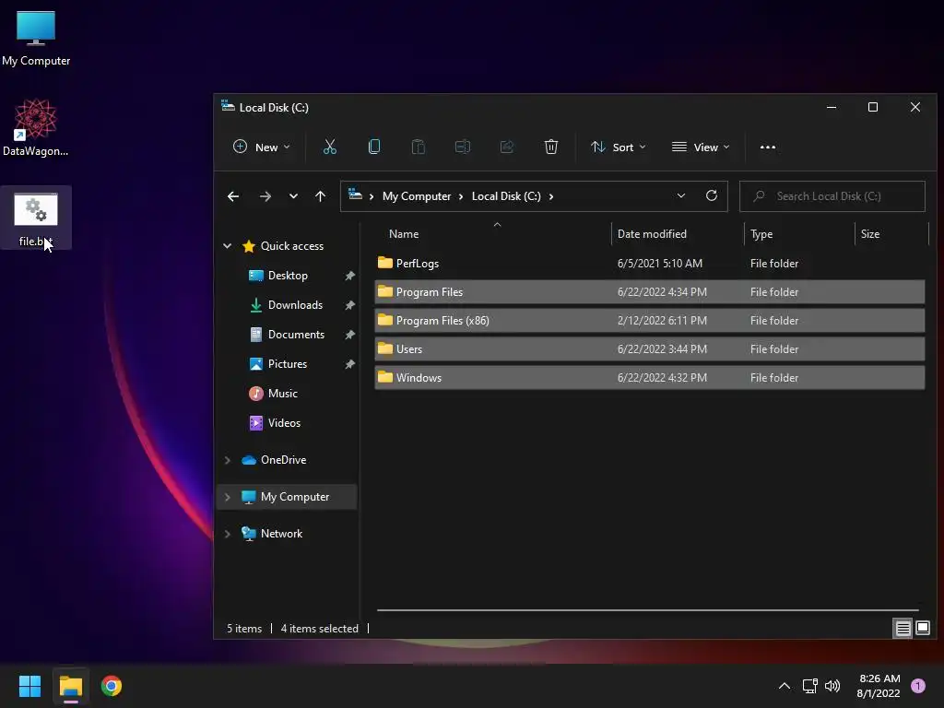Expand My Computer in navigation pane

[x=228, y=497]
